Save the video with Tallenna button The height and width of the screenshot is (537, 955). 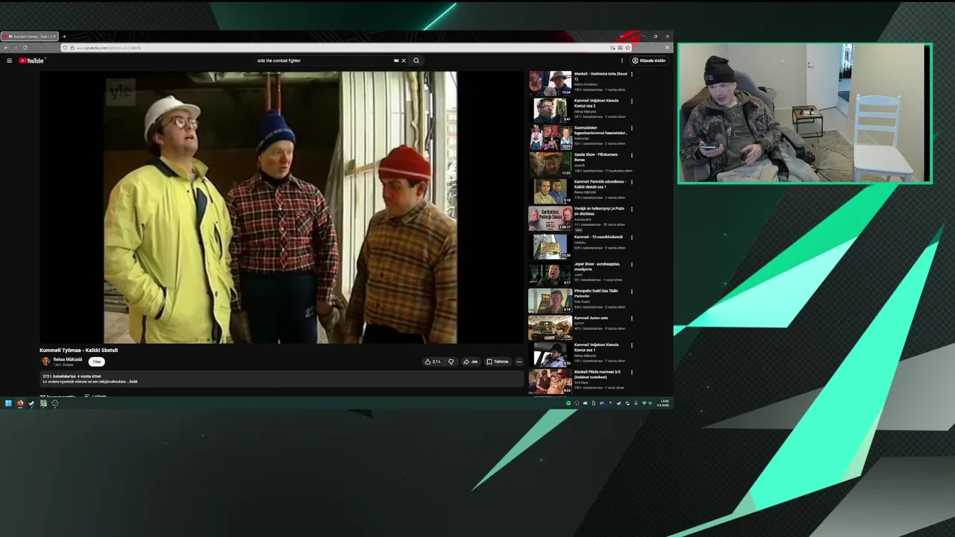click(498, 362)
